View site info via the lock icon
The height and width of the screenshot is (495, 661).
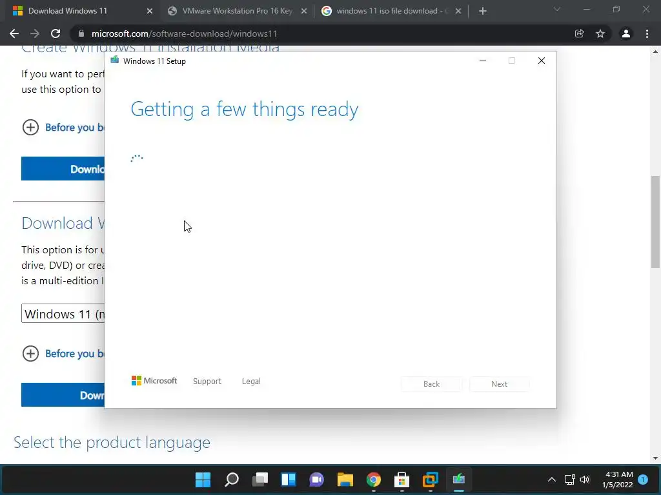tap(81, 34)
